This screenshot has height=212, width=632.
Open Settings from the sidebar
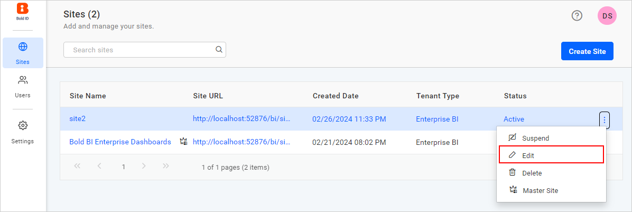[x=23, y=132]
